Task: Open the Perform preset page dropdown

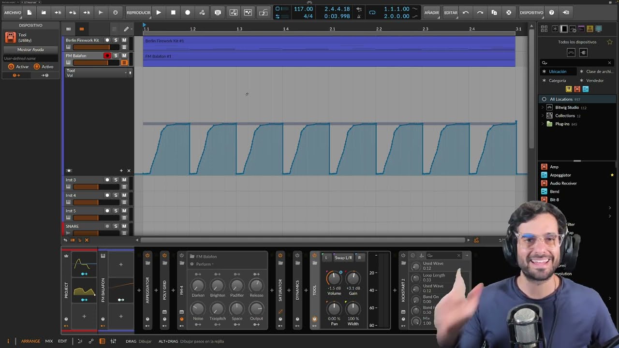Action: click(205, 264)
